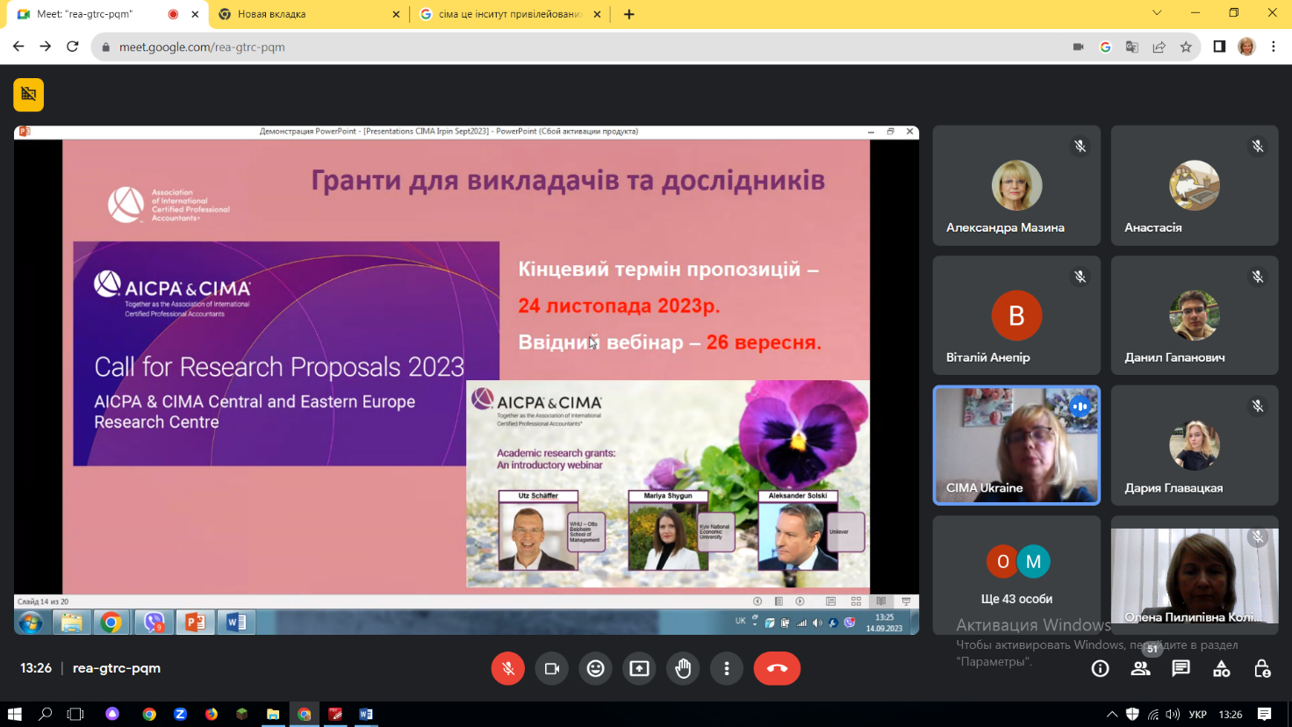Open the emoji reactions button
The height and width of the screenshot is (727, 1292).
tap(595, 668)
